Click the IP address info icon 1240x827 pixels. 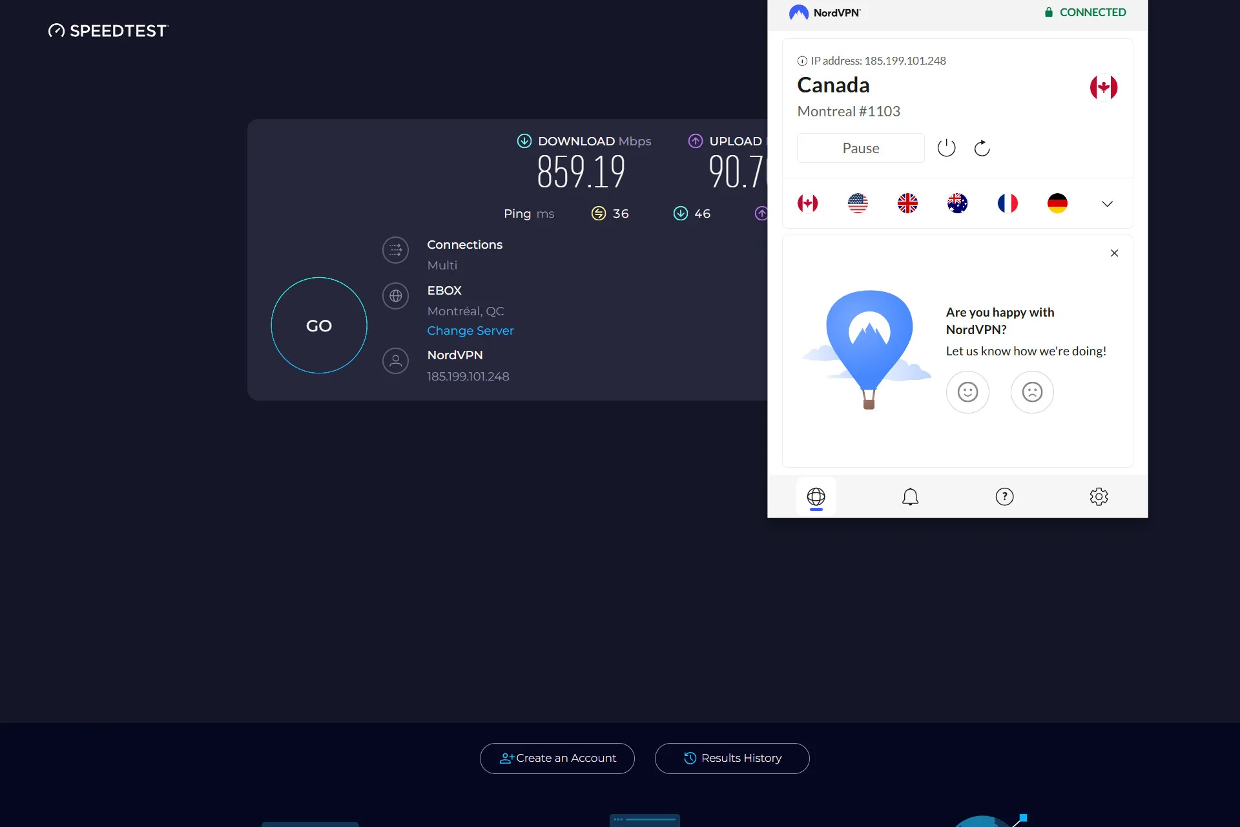coord(802,61)
